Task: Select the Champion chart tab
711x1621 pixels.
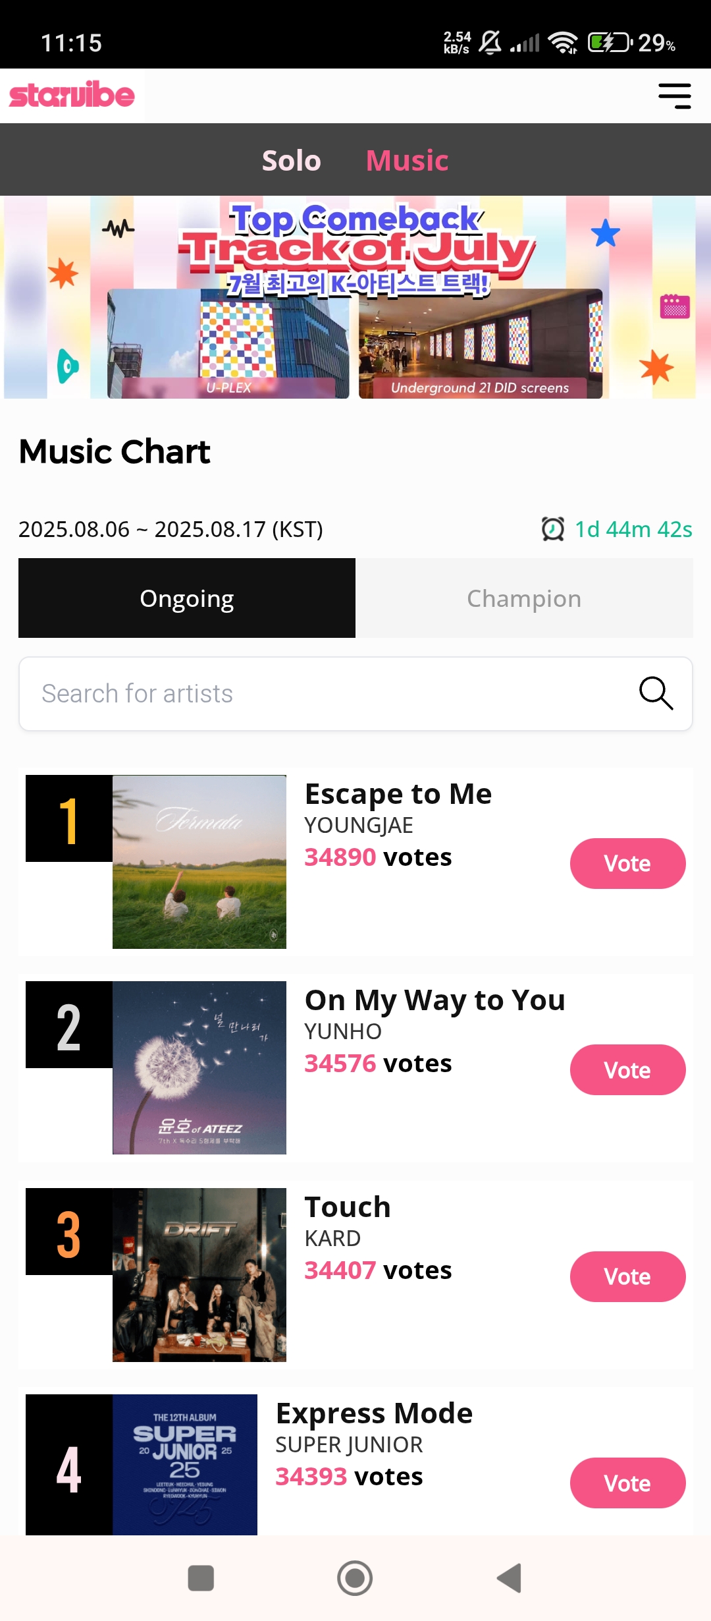Action: [x=524, y=598]
